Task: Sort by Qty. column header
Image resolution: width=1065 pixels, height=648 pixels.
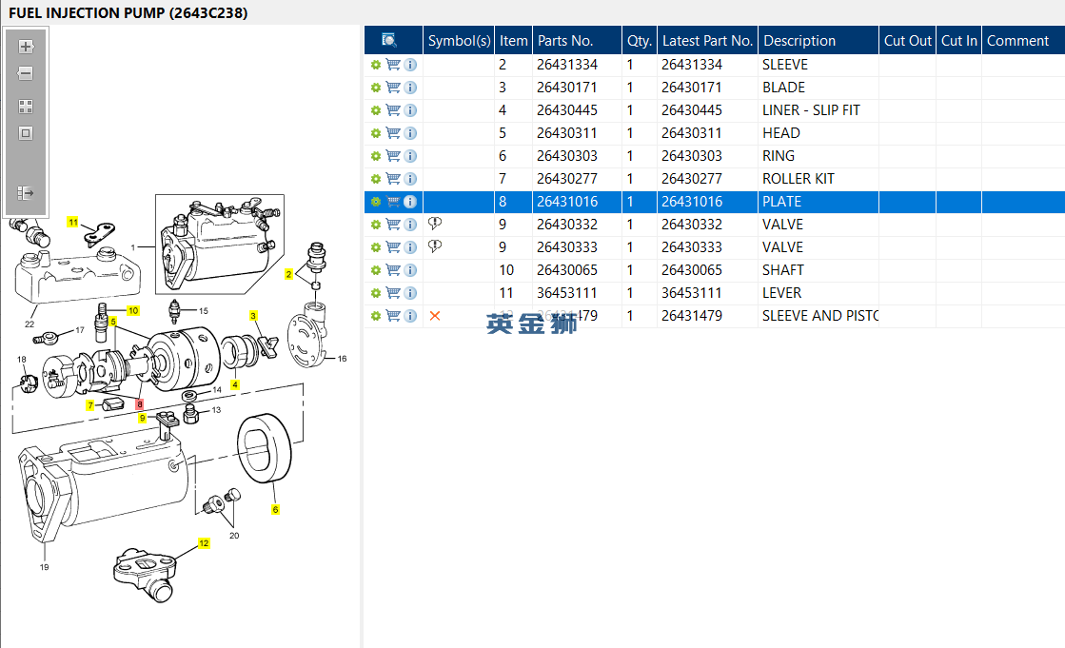Action: click(640, 40)
